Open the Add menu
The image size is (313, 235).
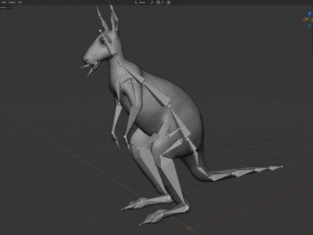4,3
